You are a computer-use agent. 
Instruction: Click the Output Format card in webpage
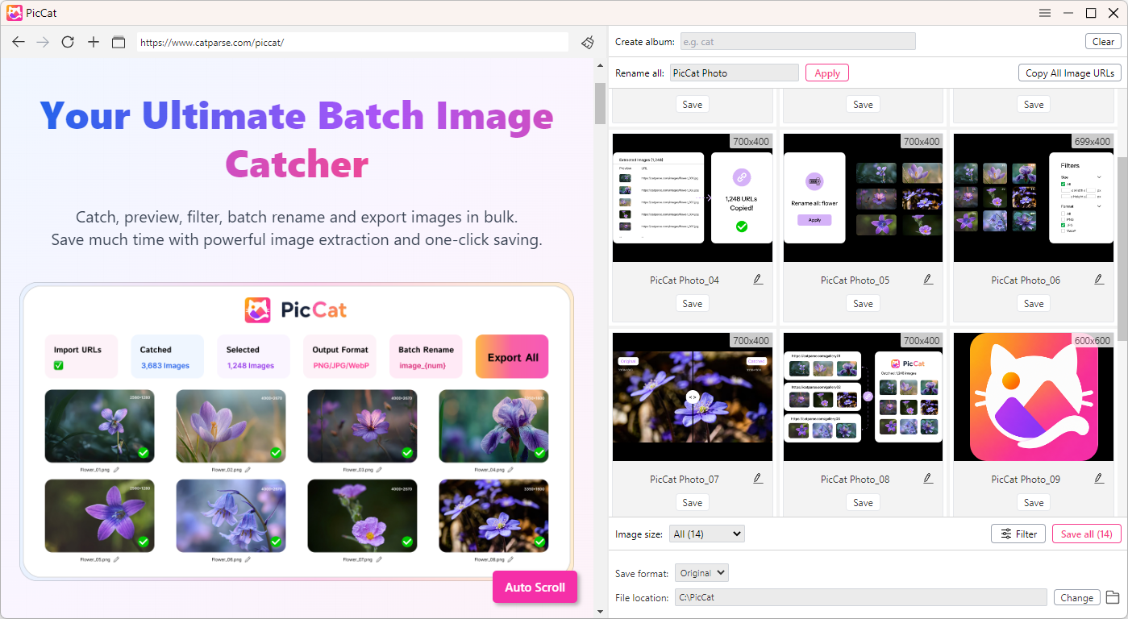[x=339, y=357]
